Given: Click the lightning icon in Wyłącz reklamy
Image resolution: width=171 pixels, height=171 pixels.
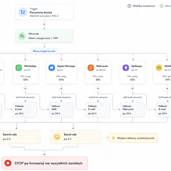Looking at the screenshot, I should [x=113, y=138].
